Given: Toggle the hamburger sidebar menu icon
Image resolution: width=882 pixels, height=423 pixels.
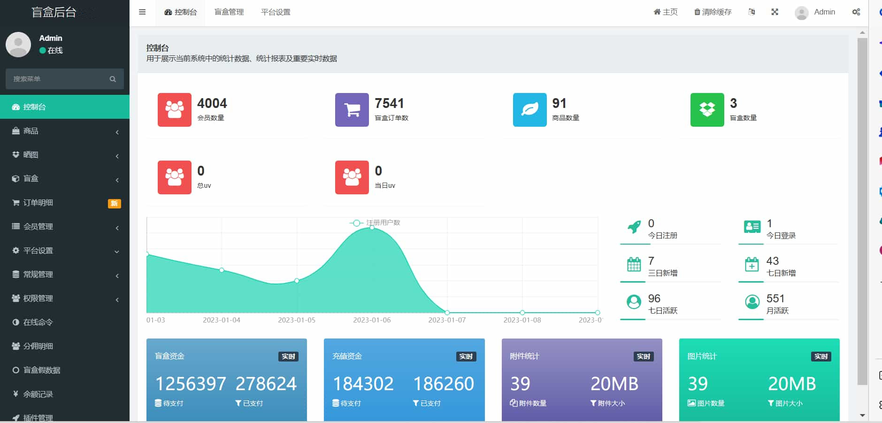Looking at the screenshot, I should point(142,12).
